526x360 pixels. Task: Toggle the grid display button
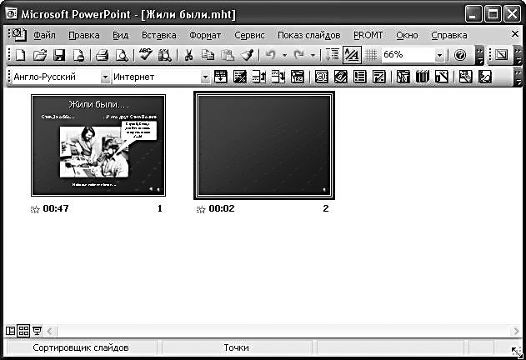(370, 56)
